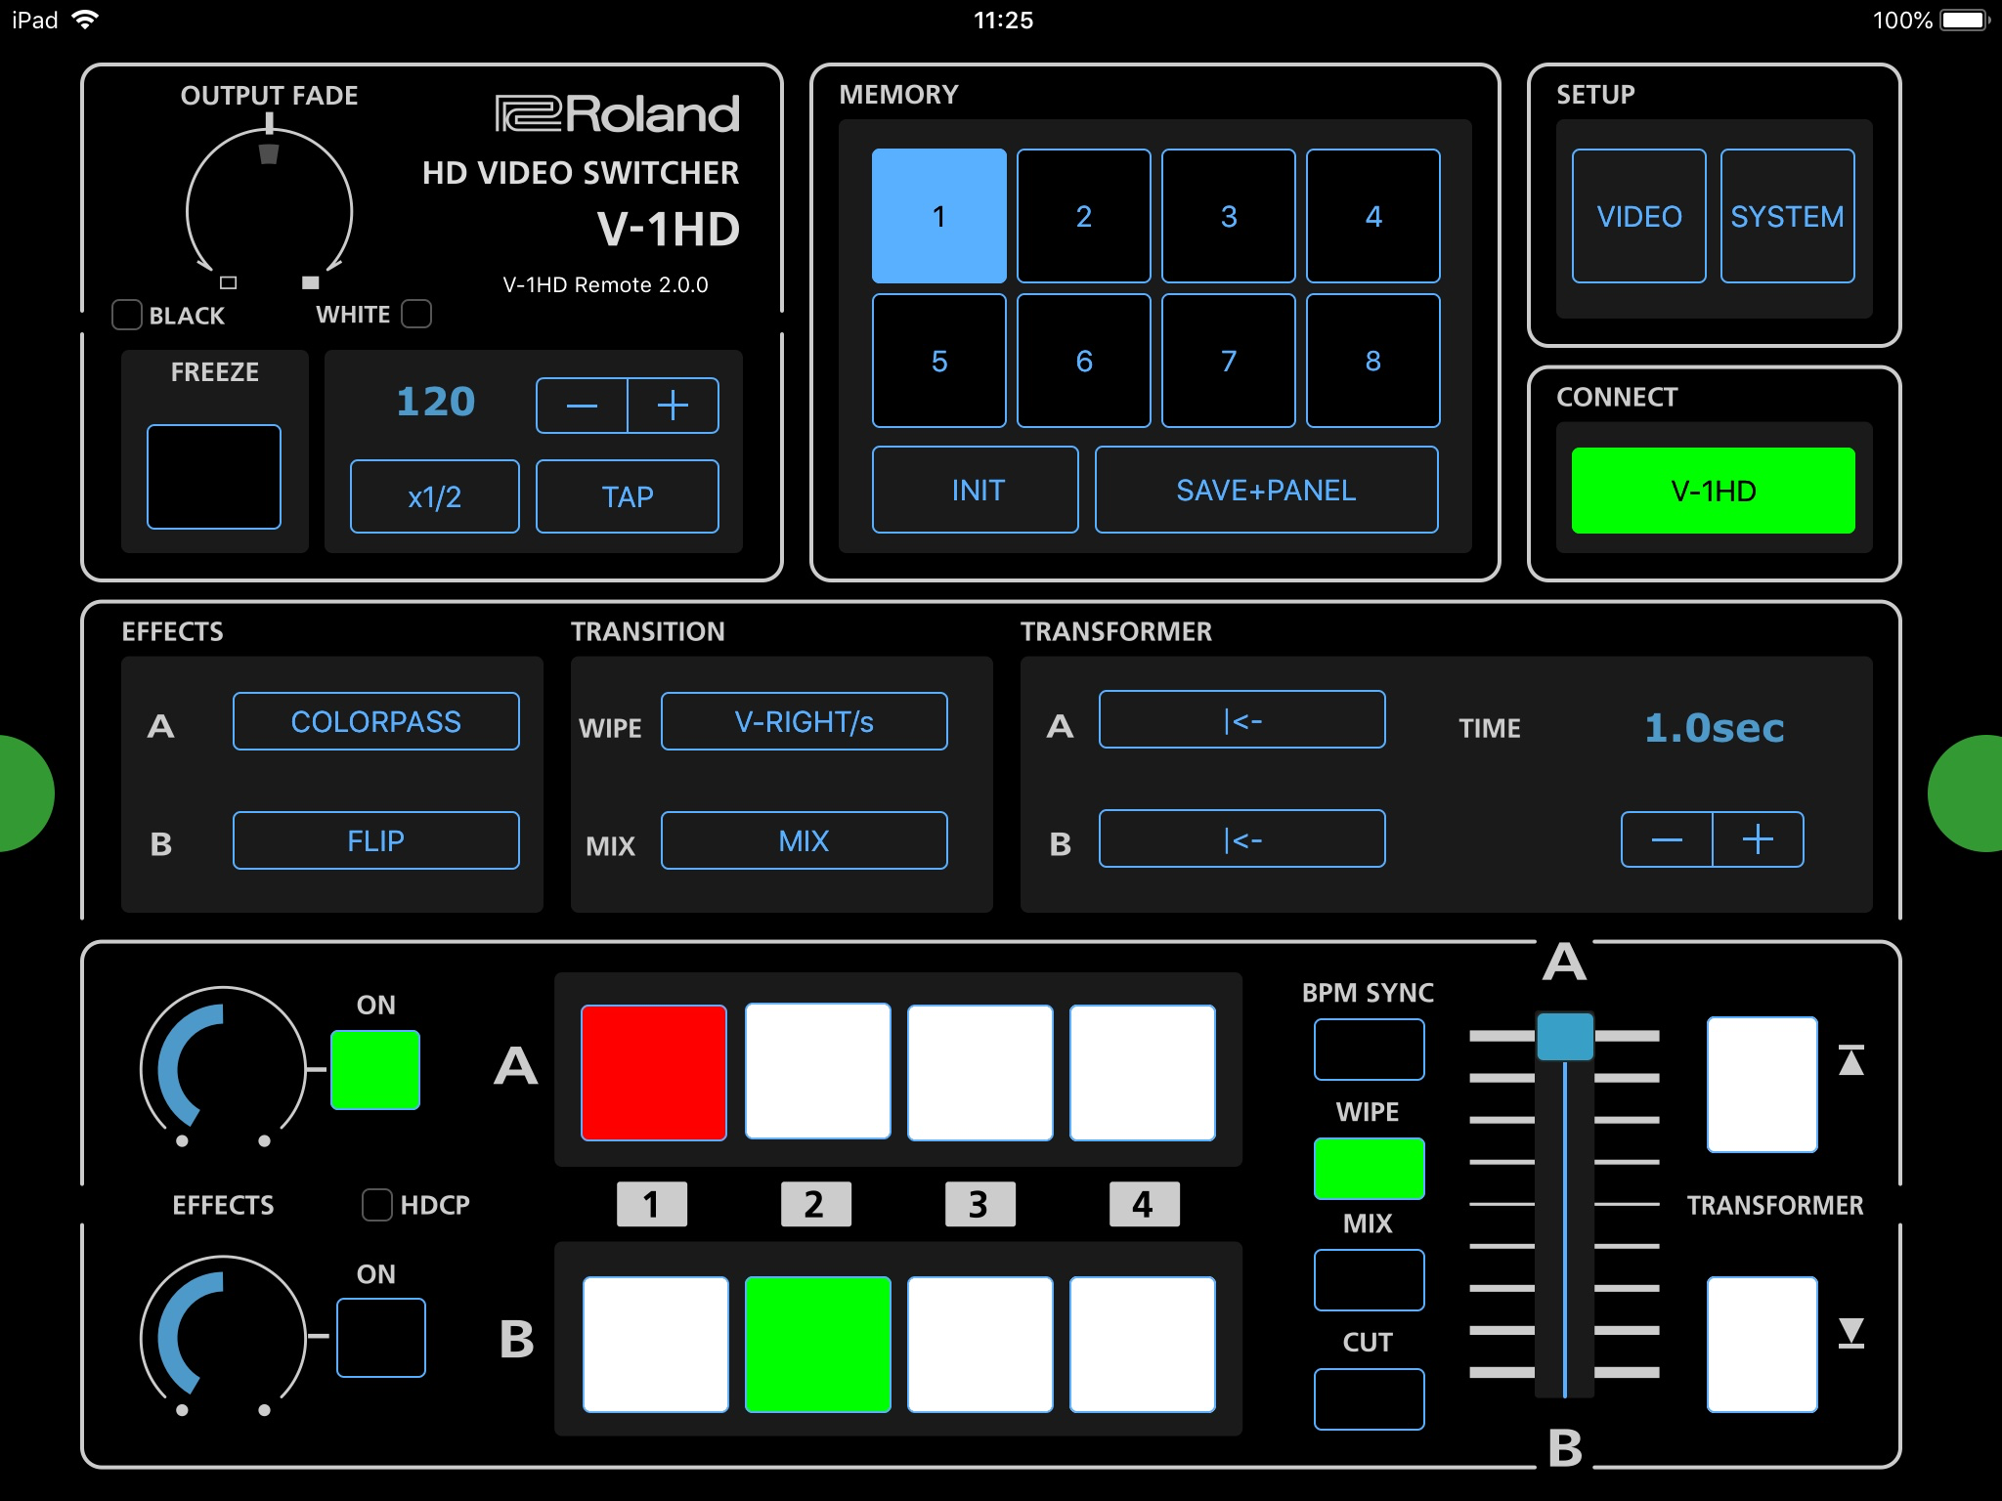
Task: Select input 2 on bus B
Action: [x=818, y=1344]
